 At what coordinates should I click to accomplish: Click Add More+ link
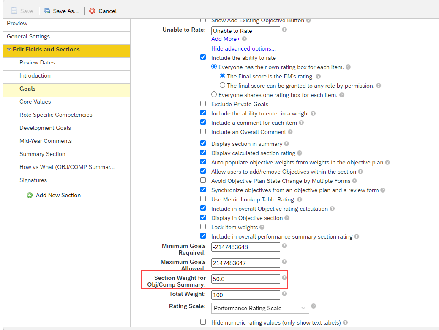(225, 39)
